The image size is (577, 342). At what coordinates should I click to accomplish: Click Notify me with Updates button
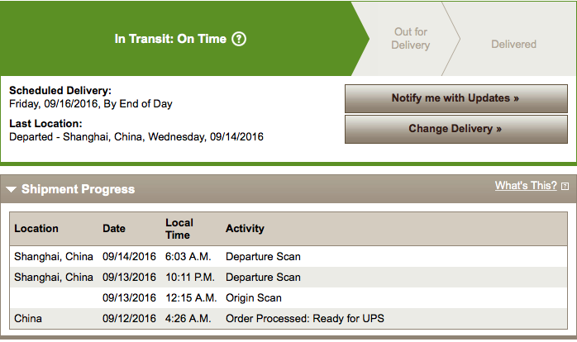[456, 98]
